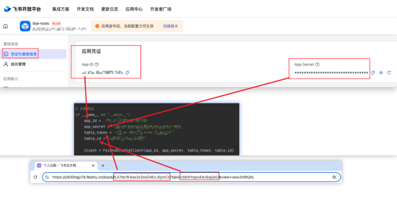Go to 更新日志 in the top navigation
This screenshot has width=397, height=207.
point(109,9)
